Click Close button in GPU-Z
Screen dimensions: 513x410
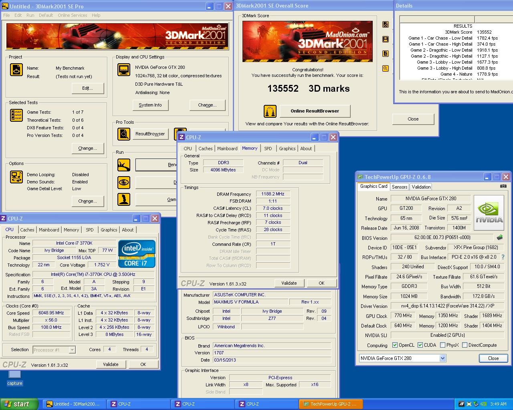click(493, 358)
